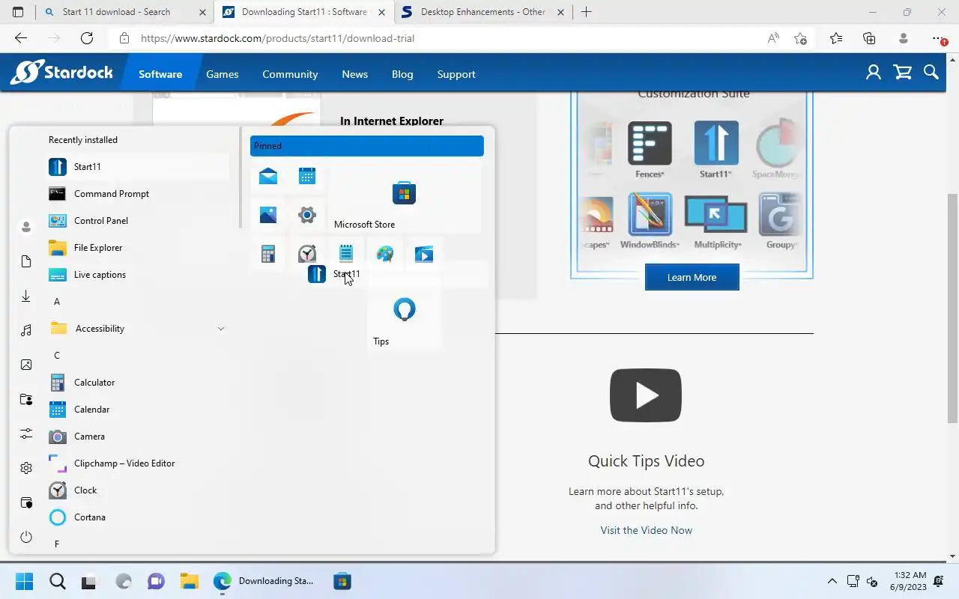959x599 pixels.
Task: Click the Pinned section header
Action: coord(367,146)
